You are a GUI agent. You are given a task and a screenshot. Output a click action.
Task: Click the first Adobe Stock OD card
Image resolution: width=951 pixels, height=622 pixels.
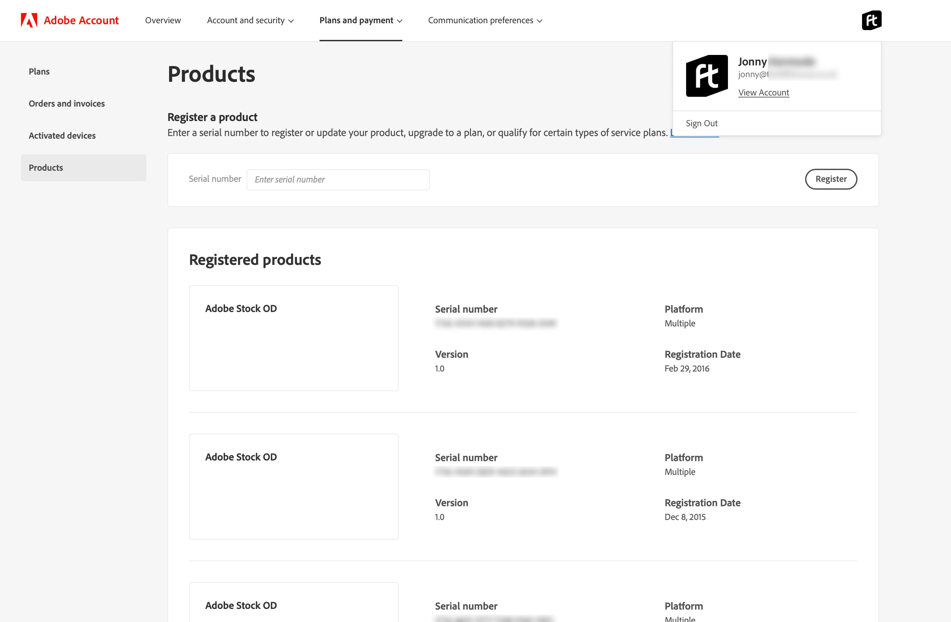click(293, 338)
